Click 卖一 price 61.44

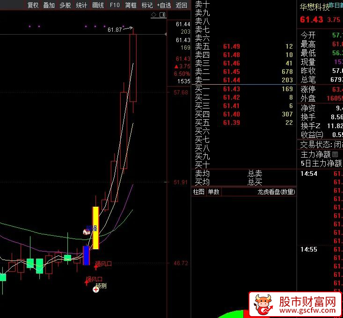pos(232,80)
